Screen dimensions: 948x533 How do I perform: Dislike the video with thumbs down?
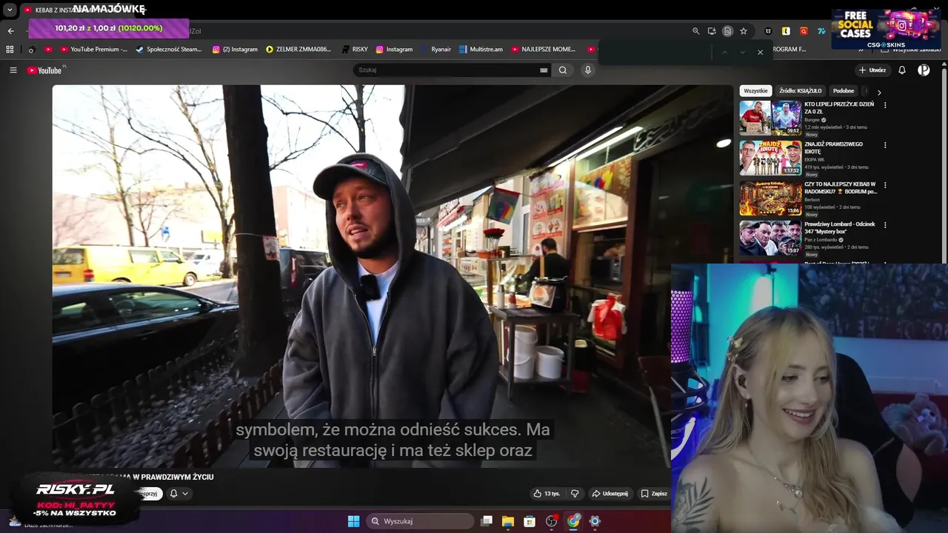575,494
